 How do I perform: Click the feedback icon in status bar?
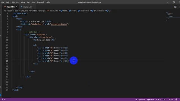pyautogui.click(x=176, y=100)
